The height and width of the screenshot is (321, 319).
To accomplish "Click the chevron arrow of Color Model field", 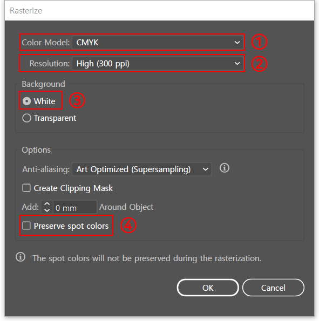I will 237,43.
